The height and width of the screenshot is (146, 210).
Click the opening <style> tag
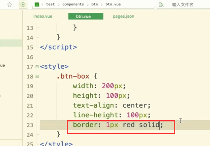point(54,67)
